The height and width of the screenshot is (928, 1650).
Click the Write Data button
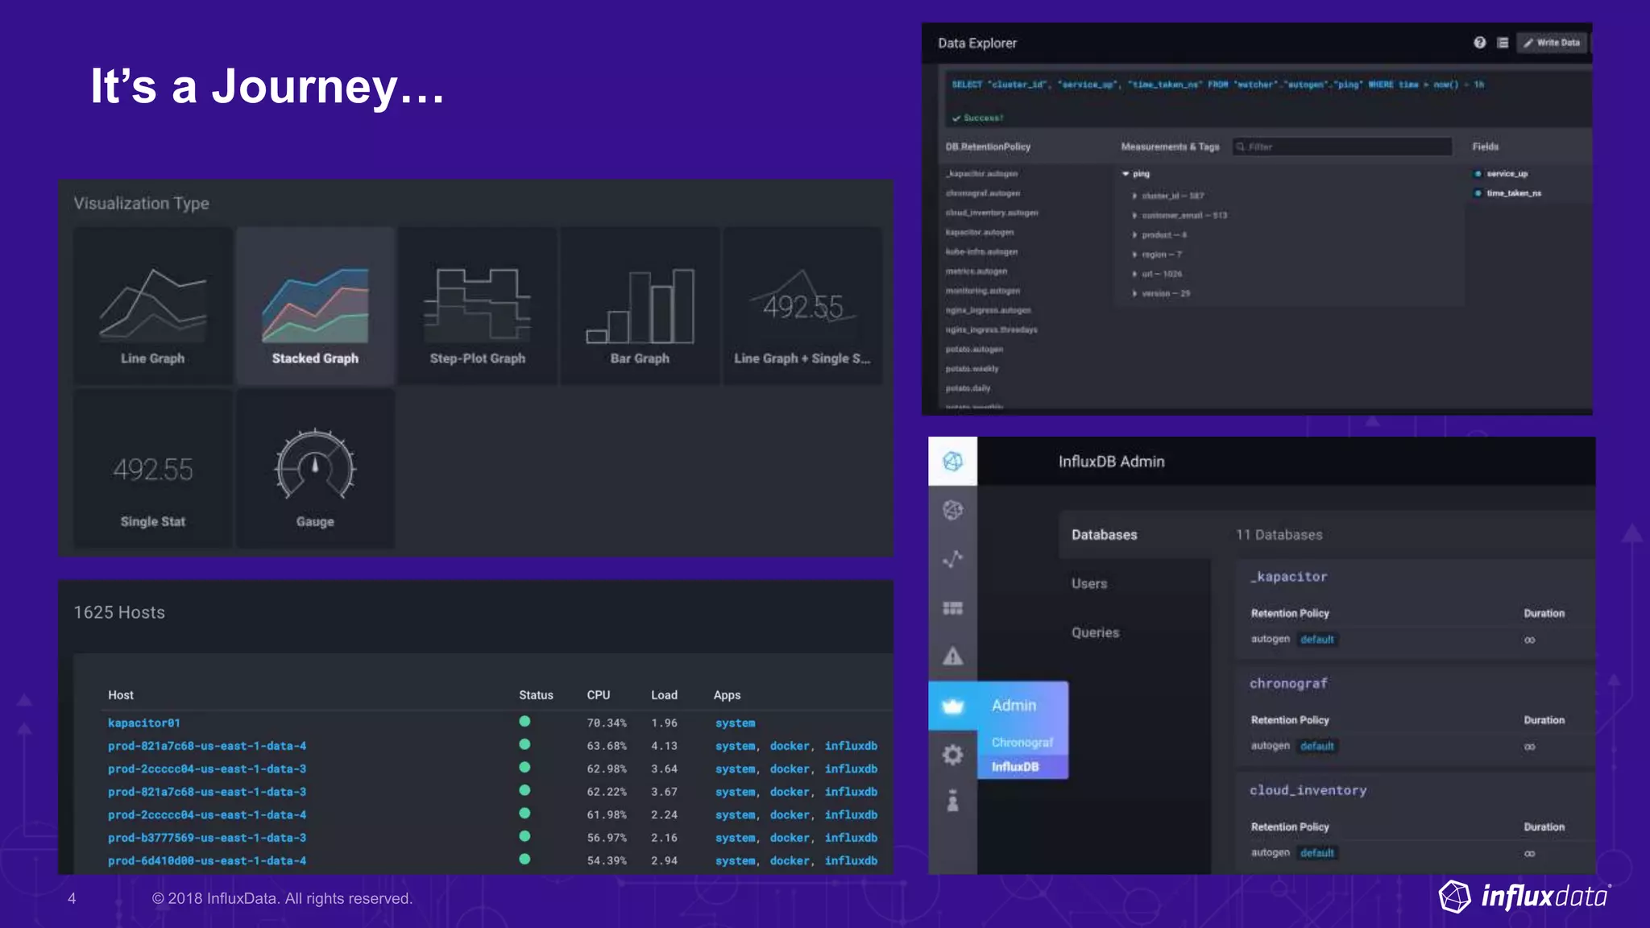click(1552, 43)
